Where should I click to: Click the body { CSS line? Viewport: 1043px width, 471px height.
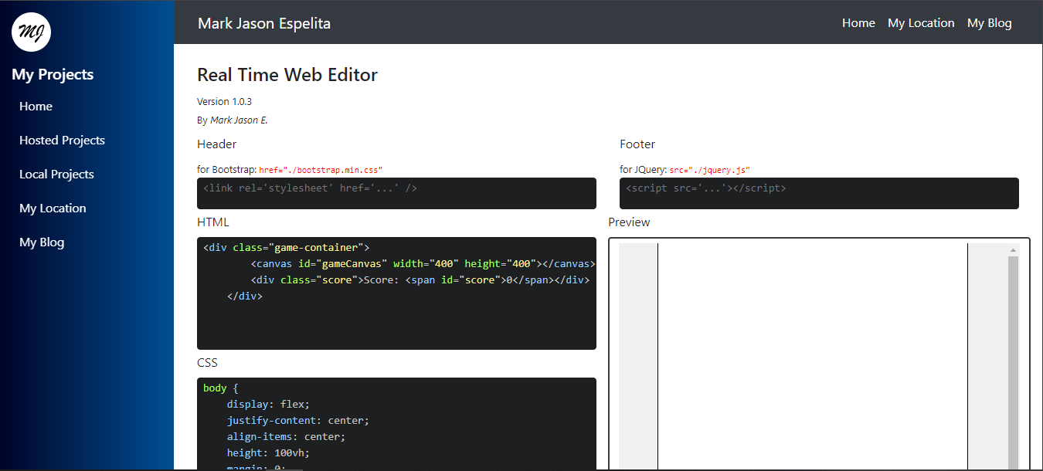pos(221,388)
